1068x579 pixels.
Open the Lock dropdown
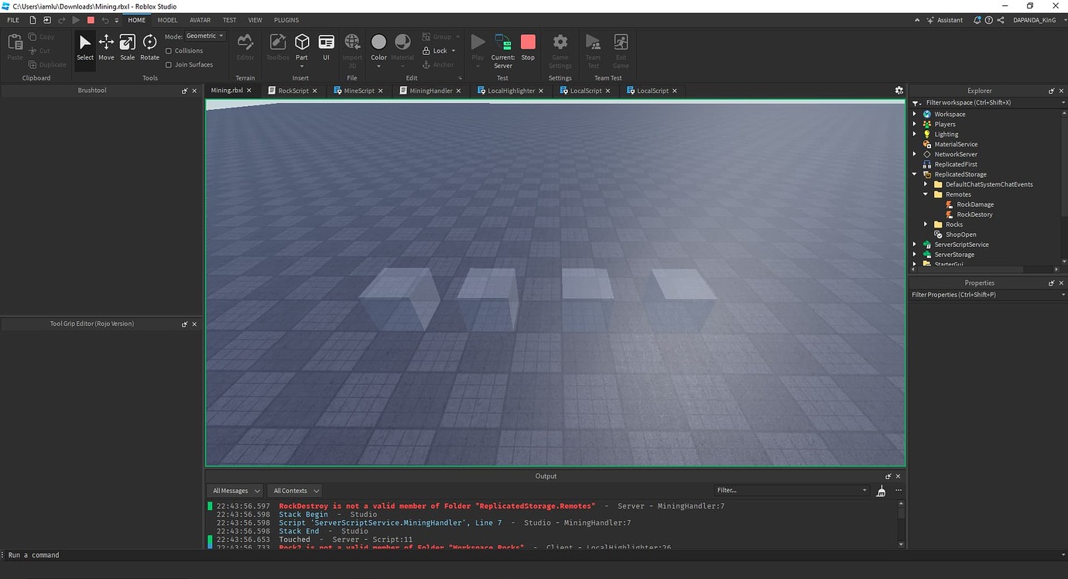point(439,51)
